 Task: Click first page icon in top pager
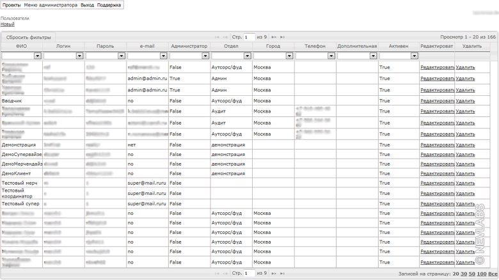pos(217,37)
